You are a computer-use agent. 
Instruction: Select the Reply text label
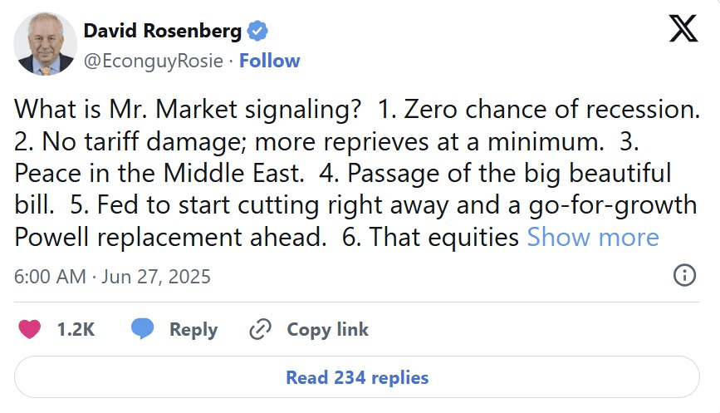[x=193, y=330]
